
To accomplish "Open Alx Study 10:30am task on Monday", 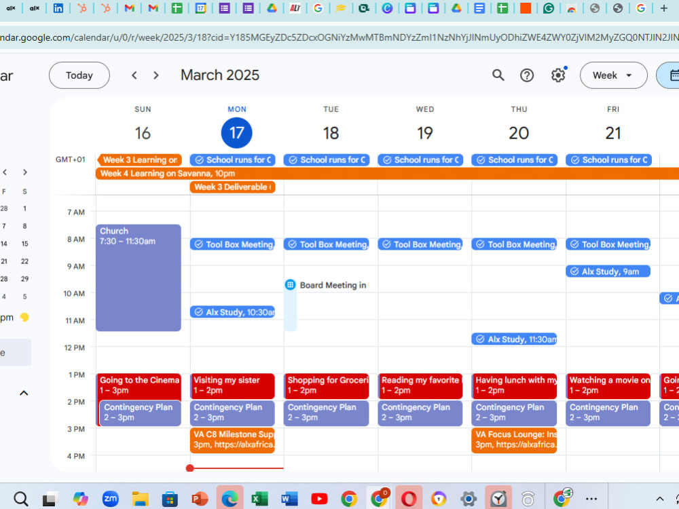I will point(232,312).
